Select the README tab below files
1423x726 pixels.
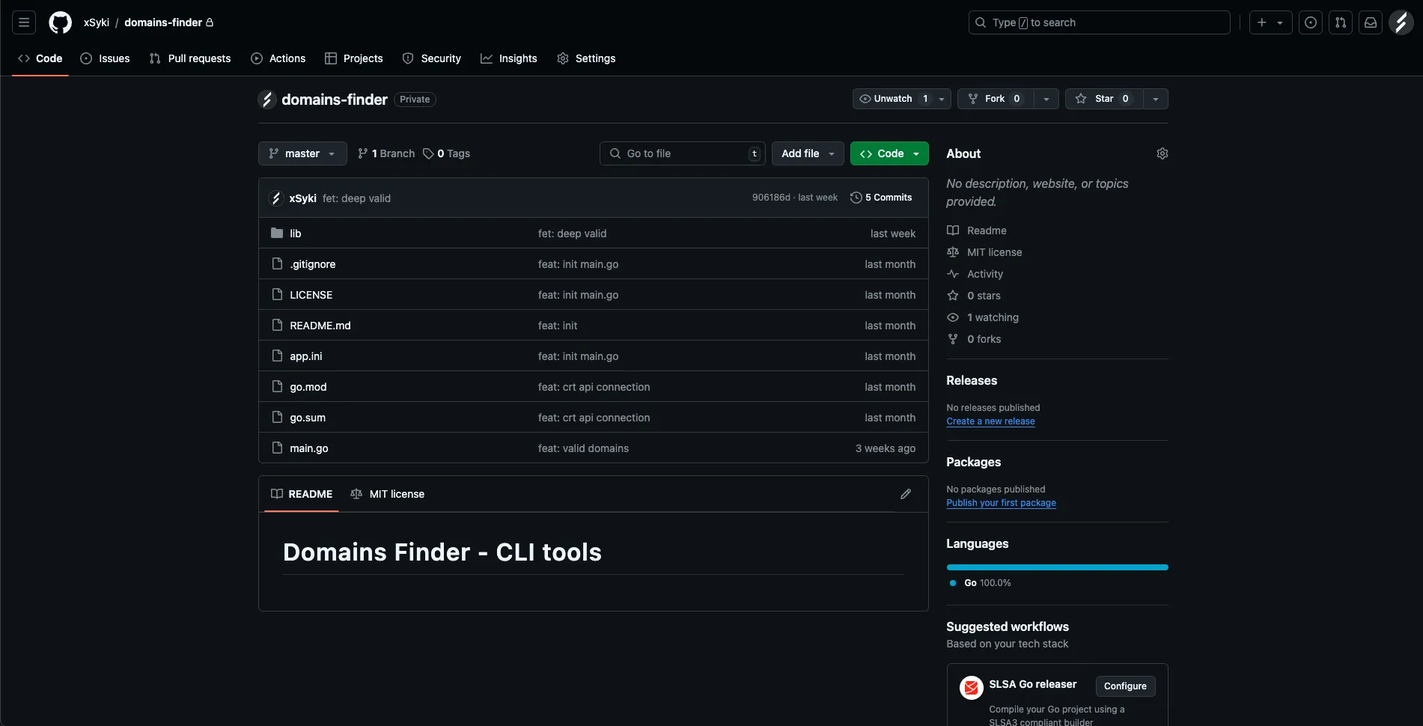tap(302, 494)
